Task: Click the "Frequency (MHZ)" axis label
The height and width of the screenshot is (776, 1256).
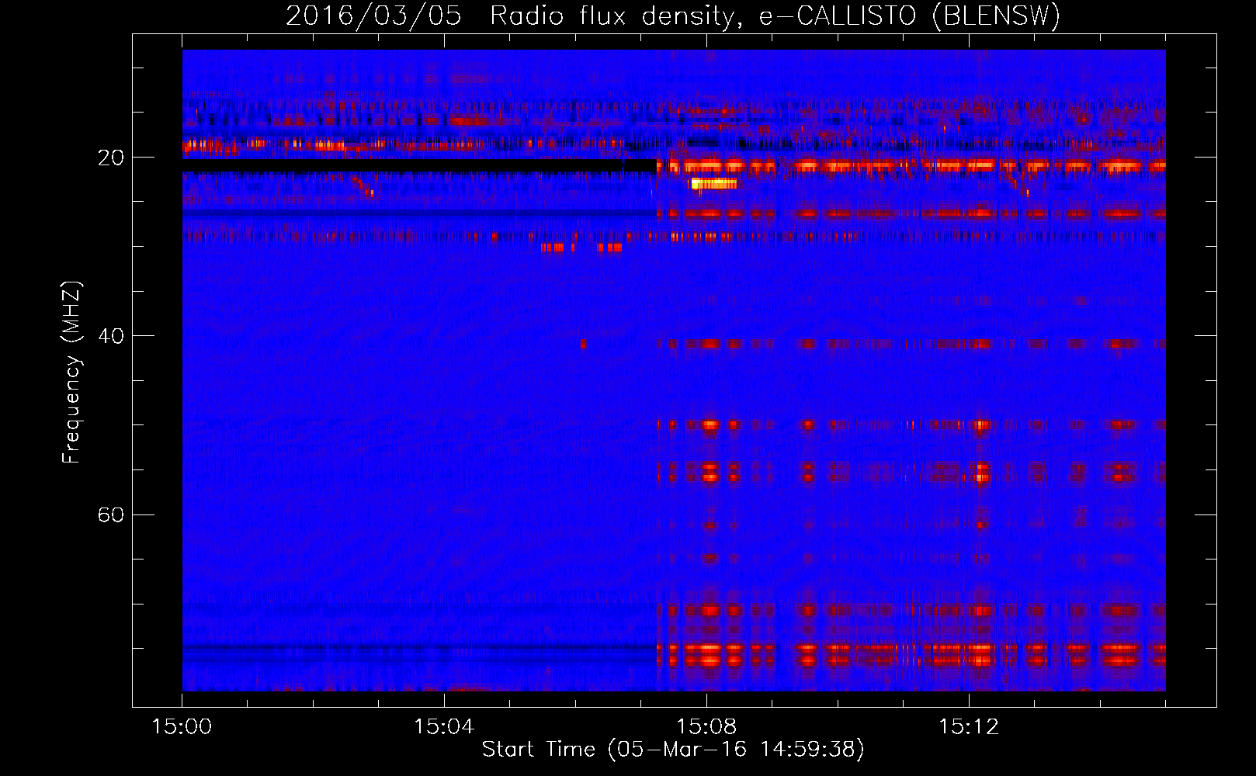Action: click(x=71, y=372)
